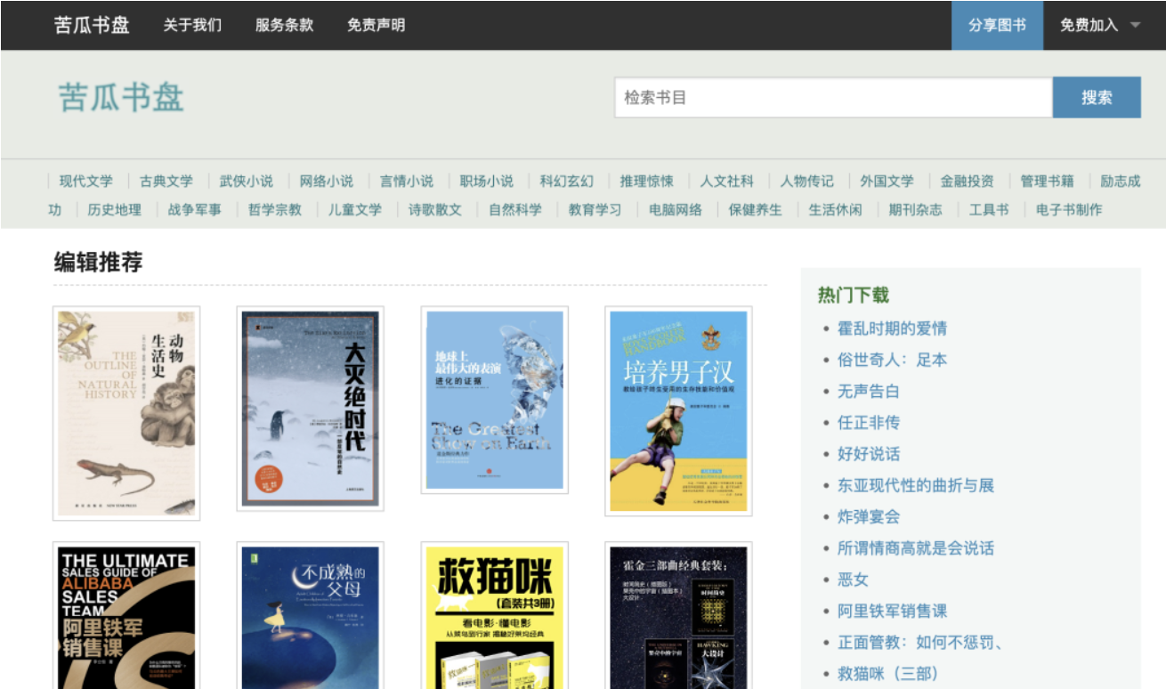Browse the 战争军事 category
The image size is (1166, 689).
[x=195, y=209]
